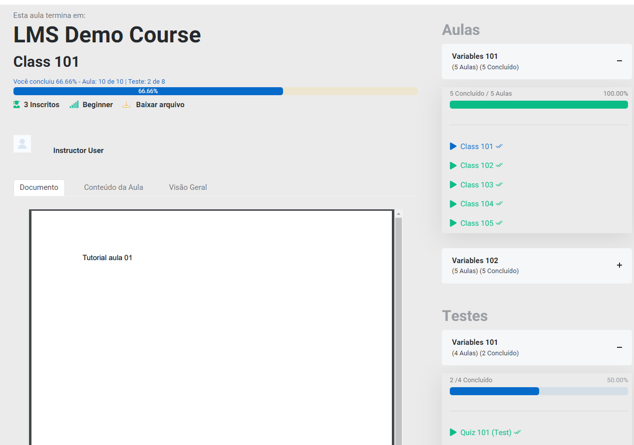This screenshot has width=634, height=445.
Task: Click the play icon beside Class 101
Action: pyautogui.click(x=453, y=147)
